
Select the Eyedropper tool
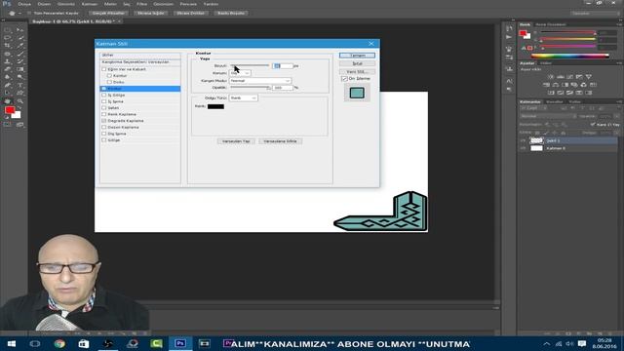(x=19, y=46)
